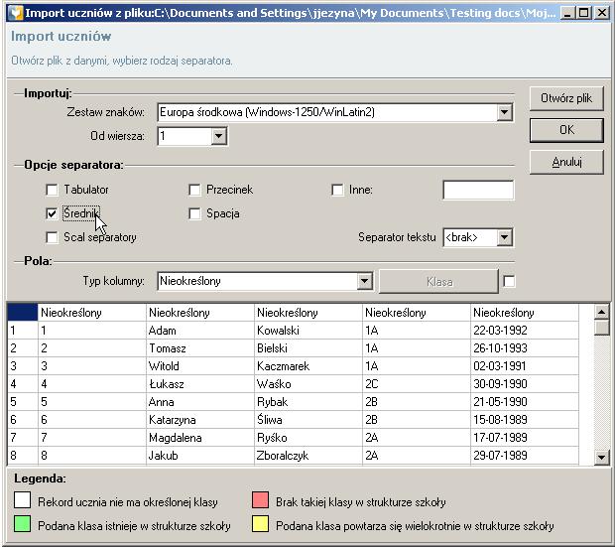Click the cell with name Anna
Viewport: 615px width, 547px height.
[200, 402]
